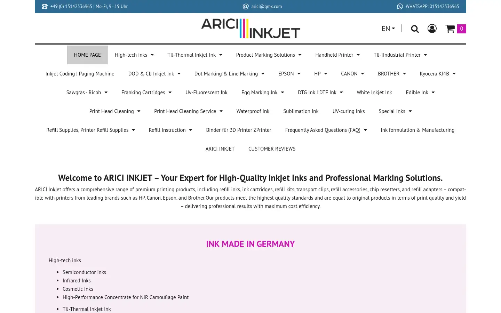The image size is (501, 313).
Task: Expand DOD & CIJ Inkjet Ink arrow
Action: tap(179, 74)
